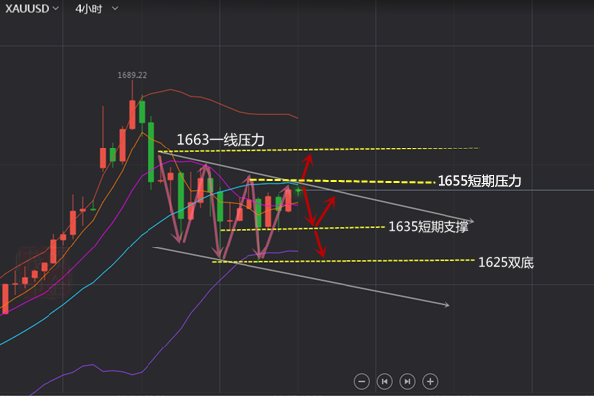Jump to latest candles with skip-forward icon

(407, 380)
